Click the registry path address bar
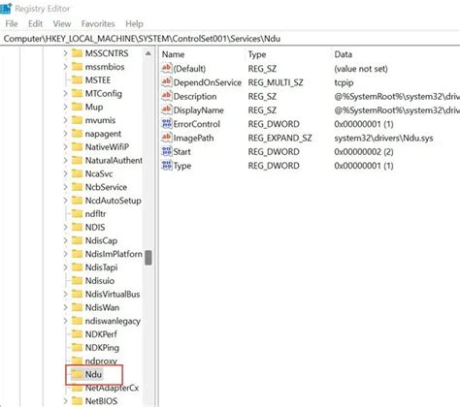Screen dimensions: 460x407 click(x=230, y=39)
